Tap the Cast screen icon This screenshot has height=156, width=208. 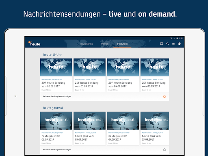coord(161,43)
